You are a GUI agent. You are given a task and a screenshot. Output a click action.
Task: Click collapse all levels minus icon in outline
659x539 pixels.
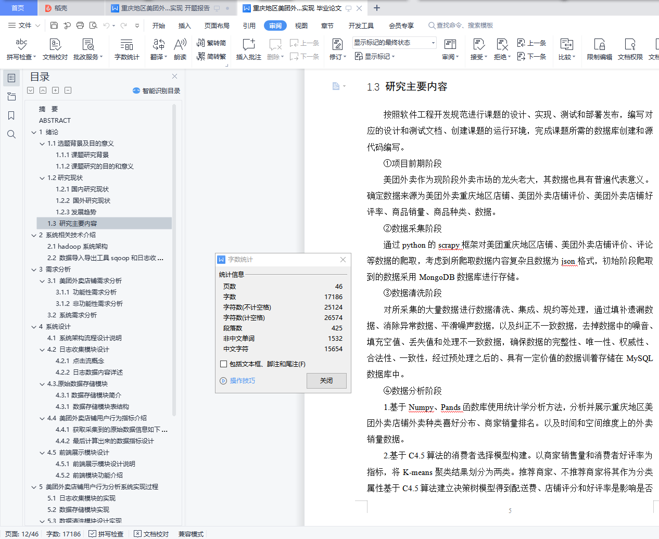pyautogui.click(x=68, y=91)
